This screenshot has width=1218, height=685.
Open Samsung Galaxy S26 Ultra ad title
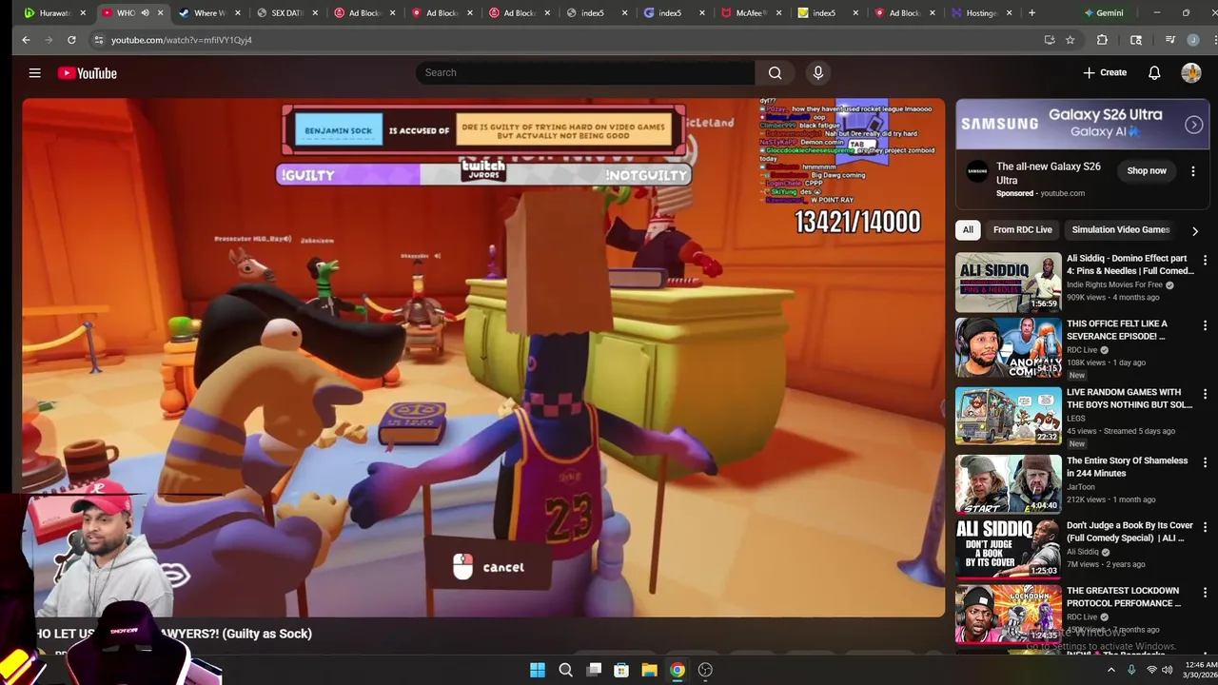point(1048,172)
